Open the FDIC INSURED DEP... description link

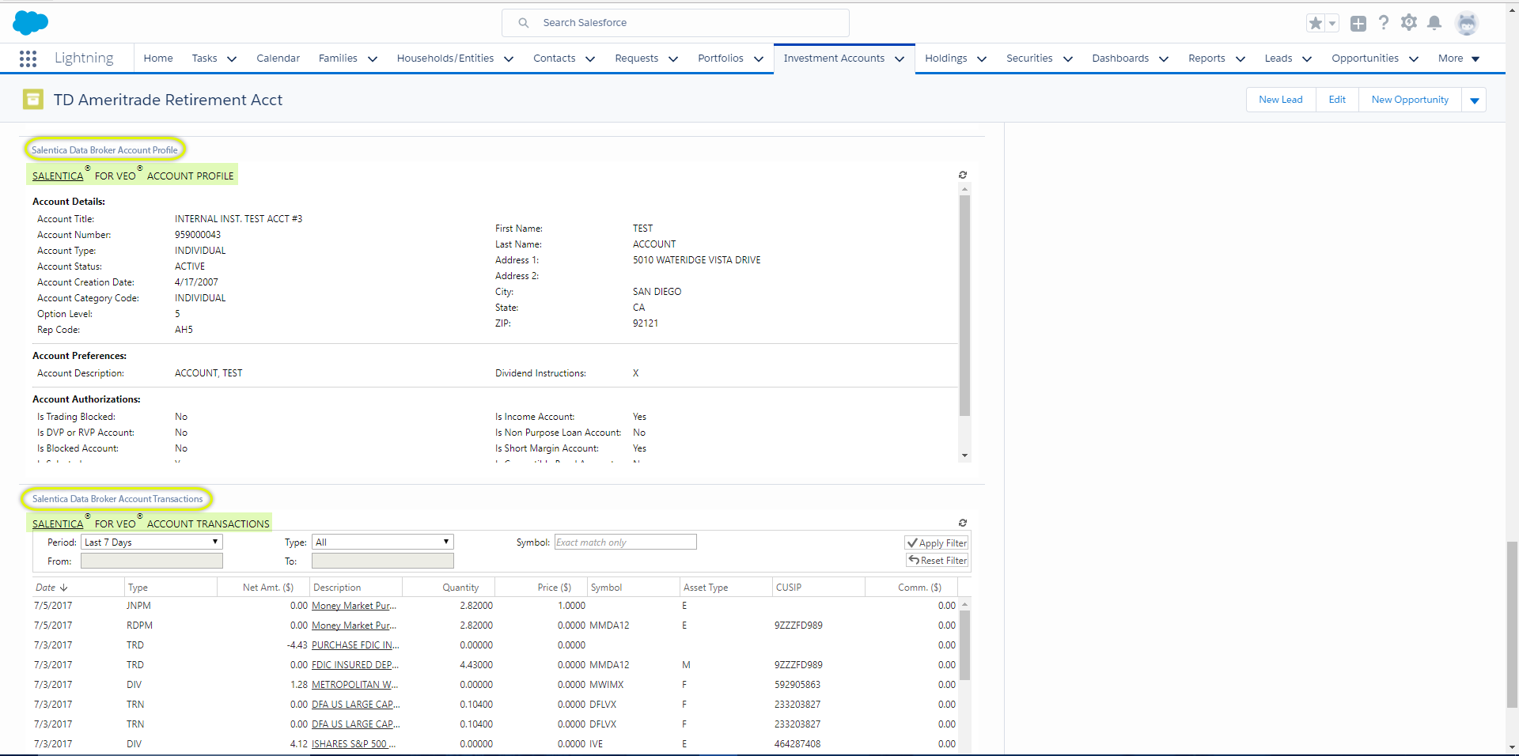click(355, 665)
